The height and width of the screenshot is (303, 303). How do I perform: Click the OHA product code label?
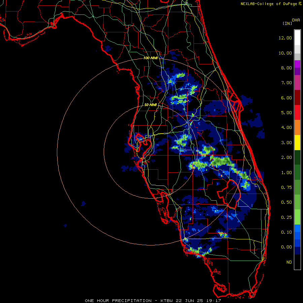click(x=296, y=20)
